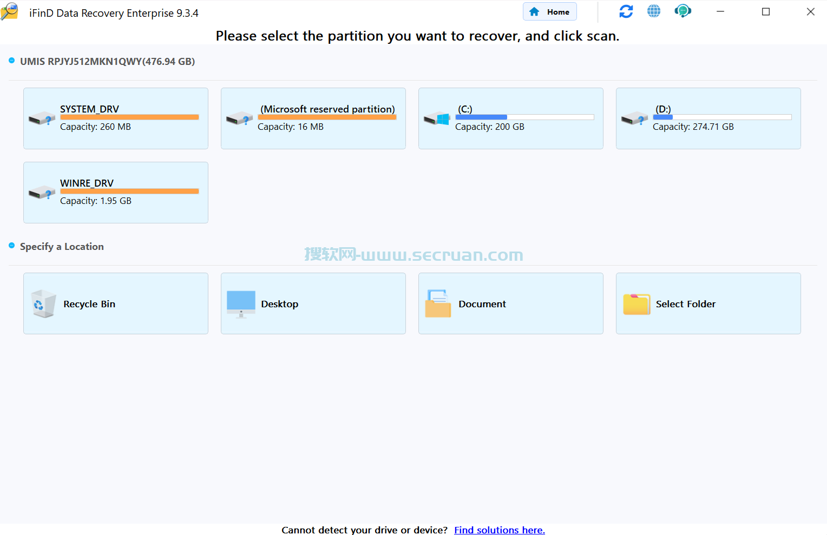This screenshot has width=827, height=535.
Task: Click the Recycle Bin icon
Action: pyautogui.click(x=43, y=303)
